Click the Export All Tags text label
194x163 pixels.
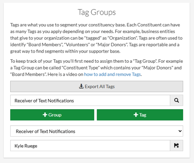[100, 86]
